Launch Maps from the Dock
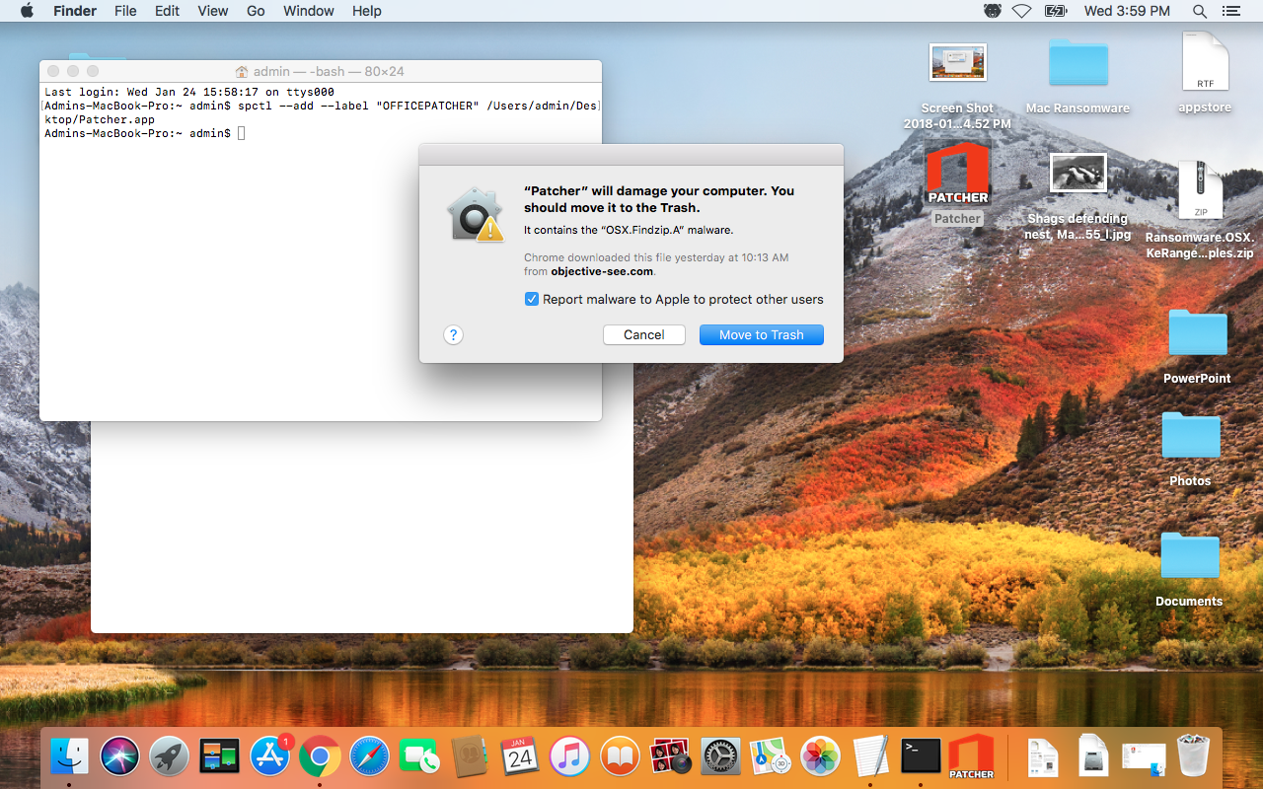Screen dimensions: 1263x789 coord(770,756)
